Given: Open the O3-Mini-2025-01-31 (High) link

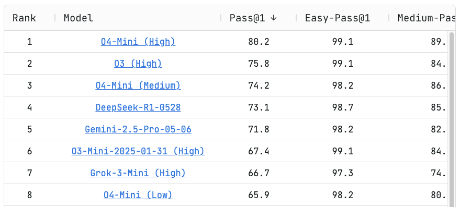Looking at the screenshot, I should tap(138, 151).
